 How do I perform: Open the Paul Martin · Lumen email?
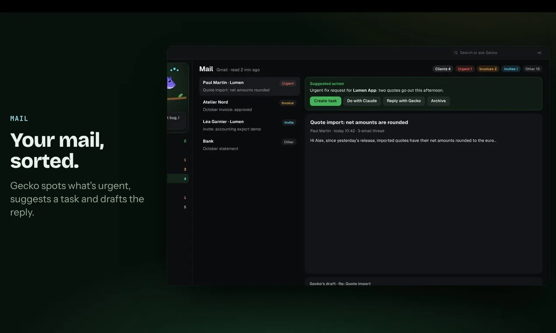click(x=250, y=86)
